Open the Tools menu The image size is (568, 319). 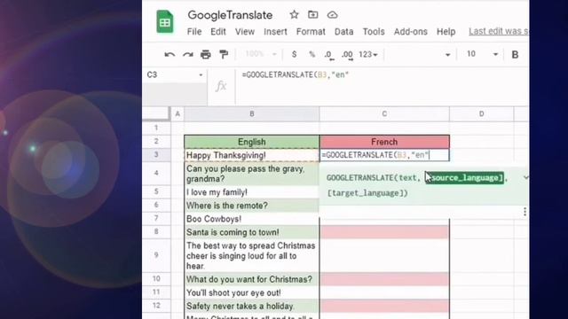point(374,32)
